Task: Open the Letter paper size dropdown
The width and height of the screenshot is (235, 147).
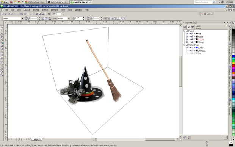Action: (22, 19)
